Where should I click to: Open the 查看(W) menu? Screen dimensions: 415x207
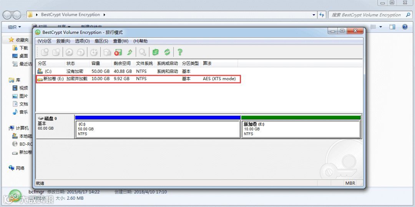(121, 41)
